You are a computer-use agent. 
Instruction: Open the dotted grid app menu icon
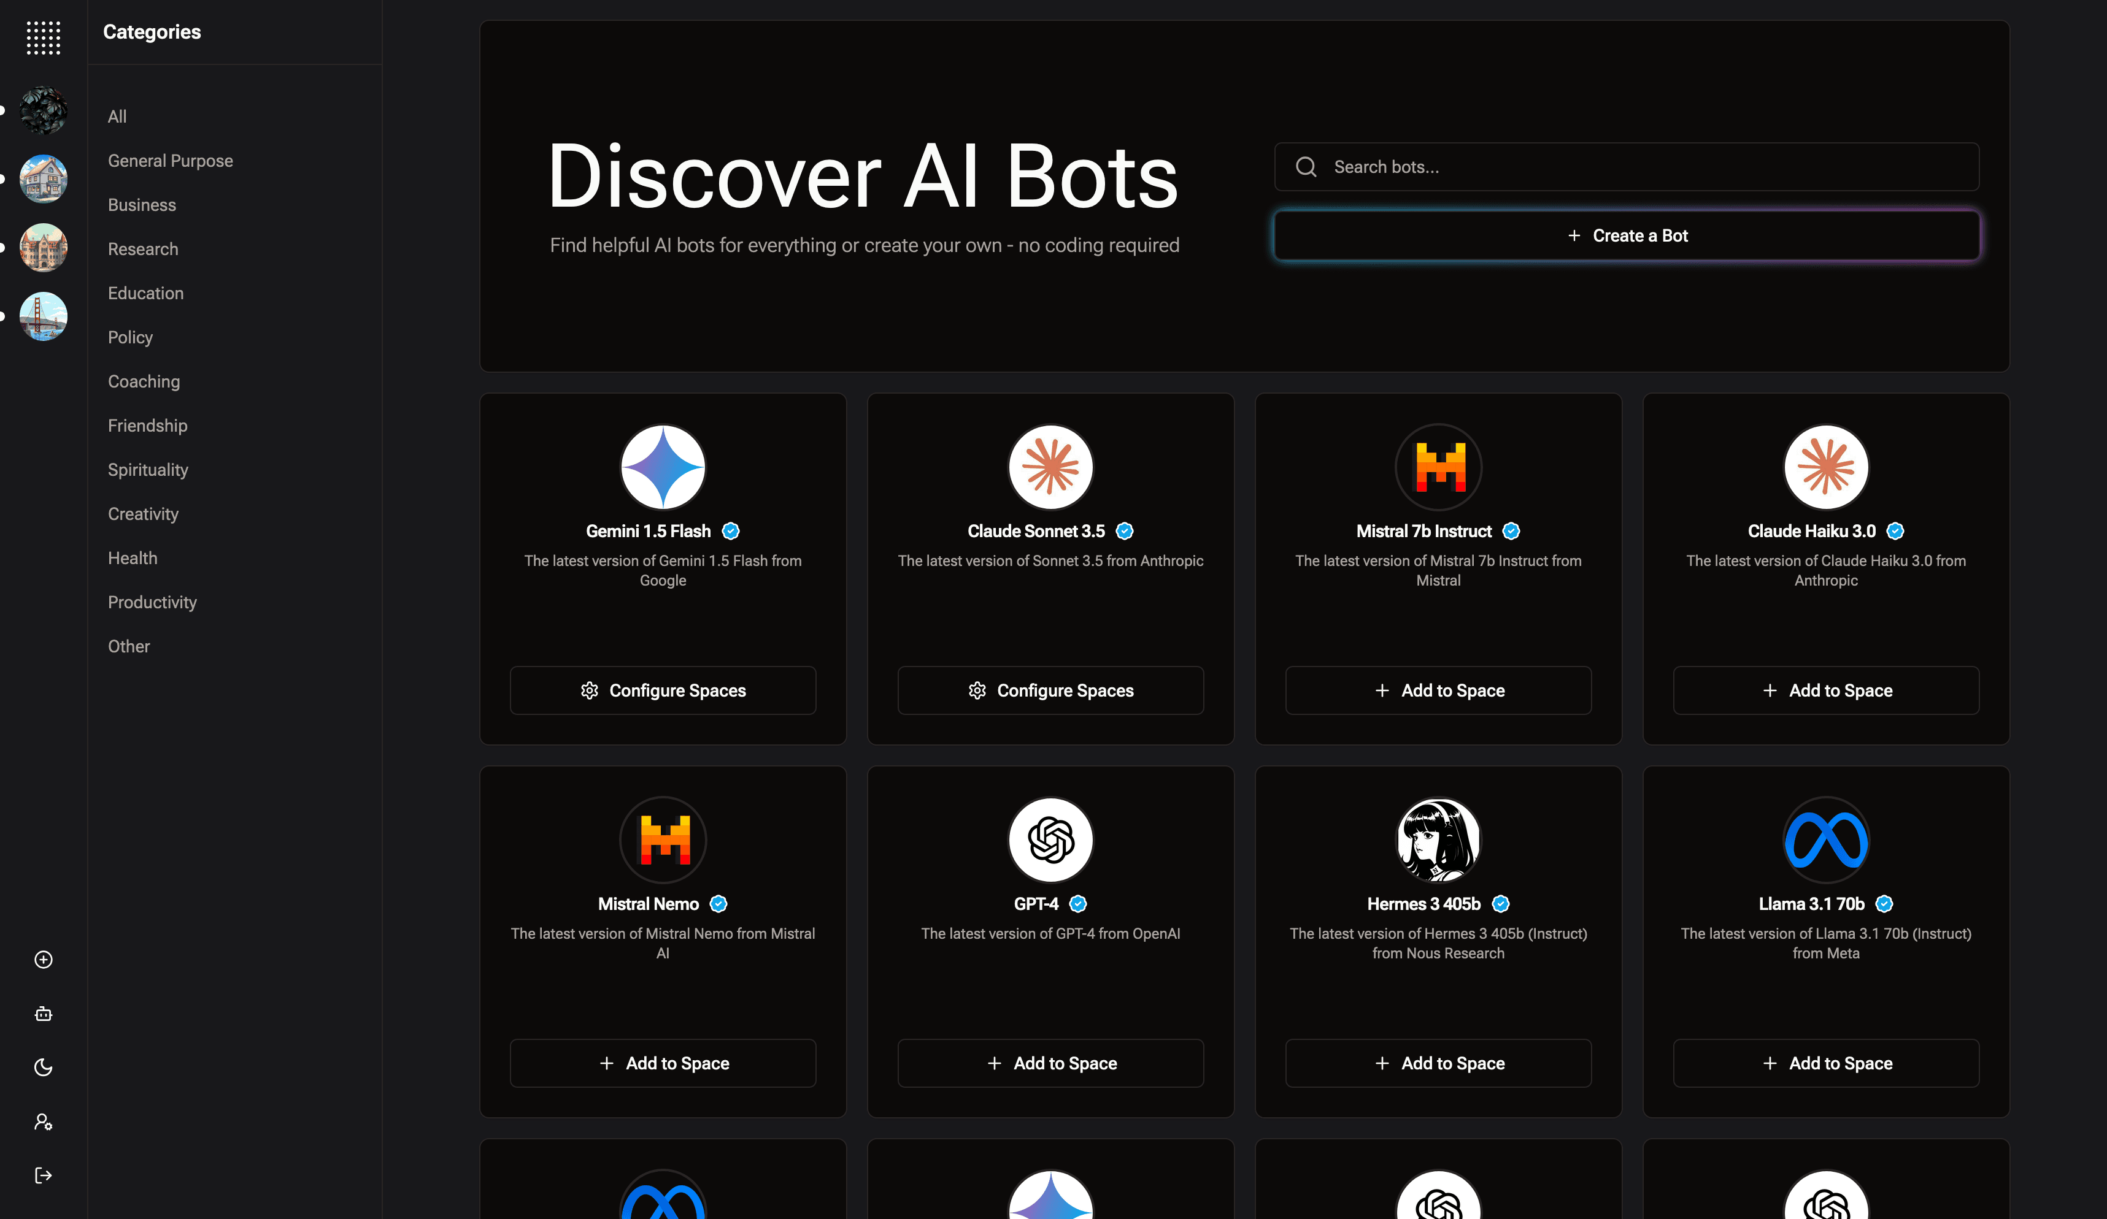coord(44,39)
